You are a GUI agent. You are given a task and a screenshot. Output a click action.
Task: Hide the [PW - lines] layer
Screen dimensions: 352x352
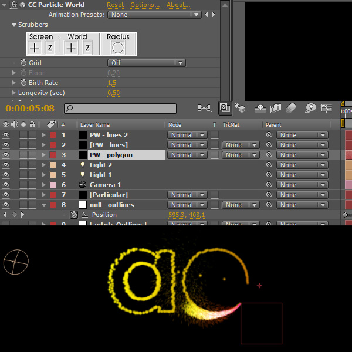tap(6, 145)
